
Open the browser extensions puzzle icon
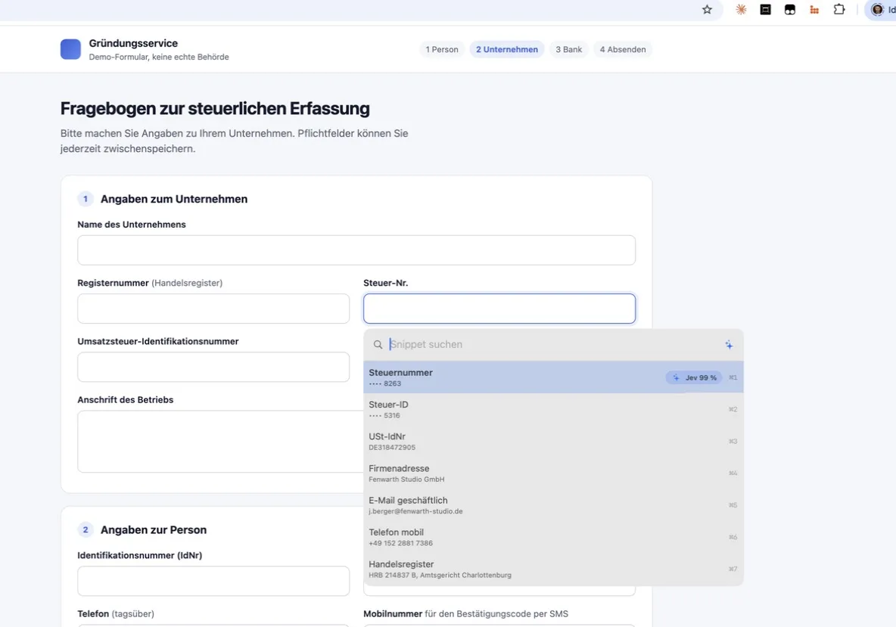(838, 9)
